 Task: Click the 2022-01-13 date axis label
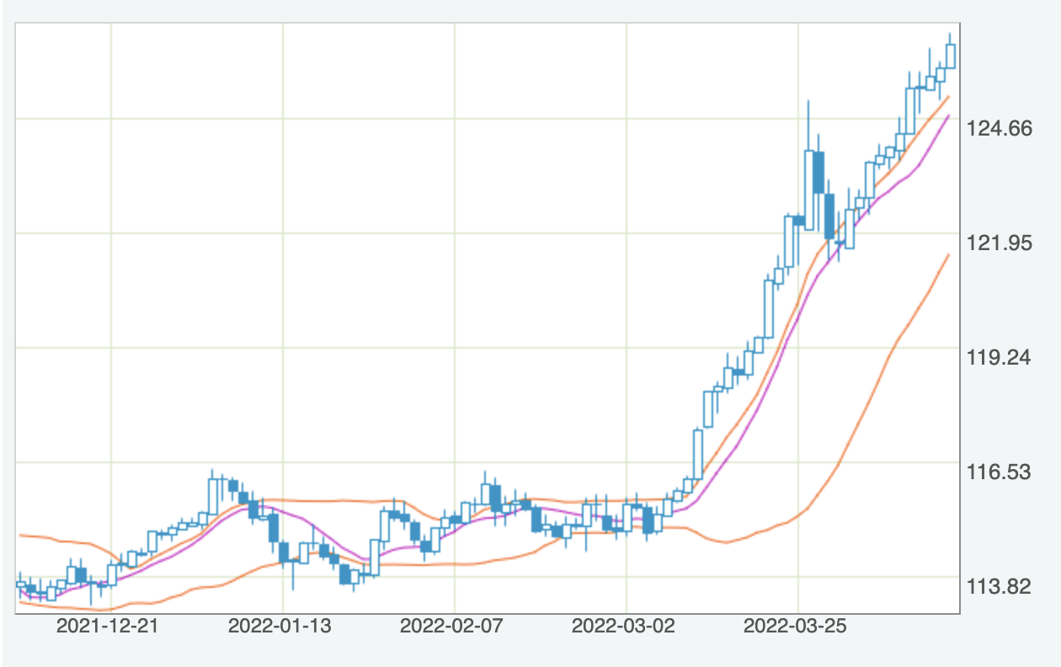click(280, 627)
